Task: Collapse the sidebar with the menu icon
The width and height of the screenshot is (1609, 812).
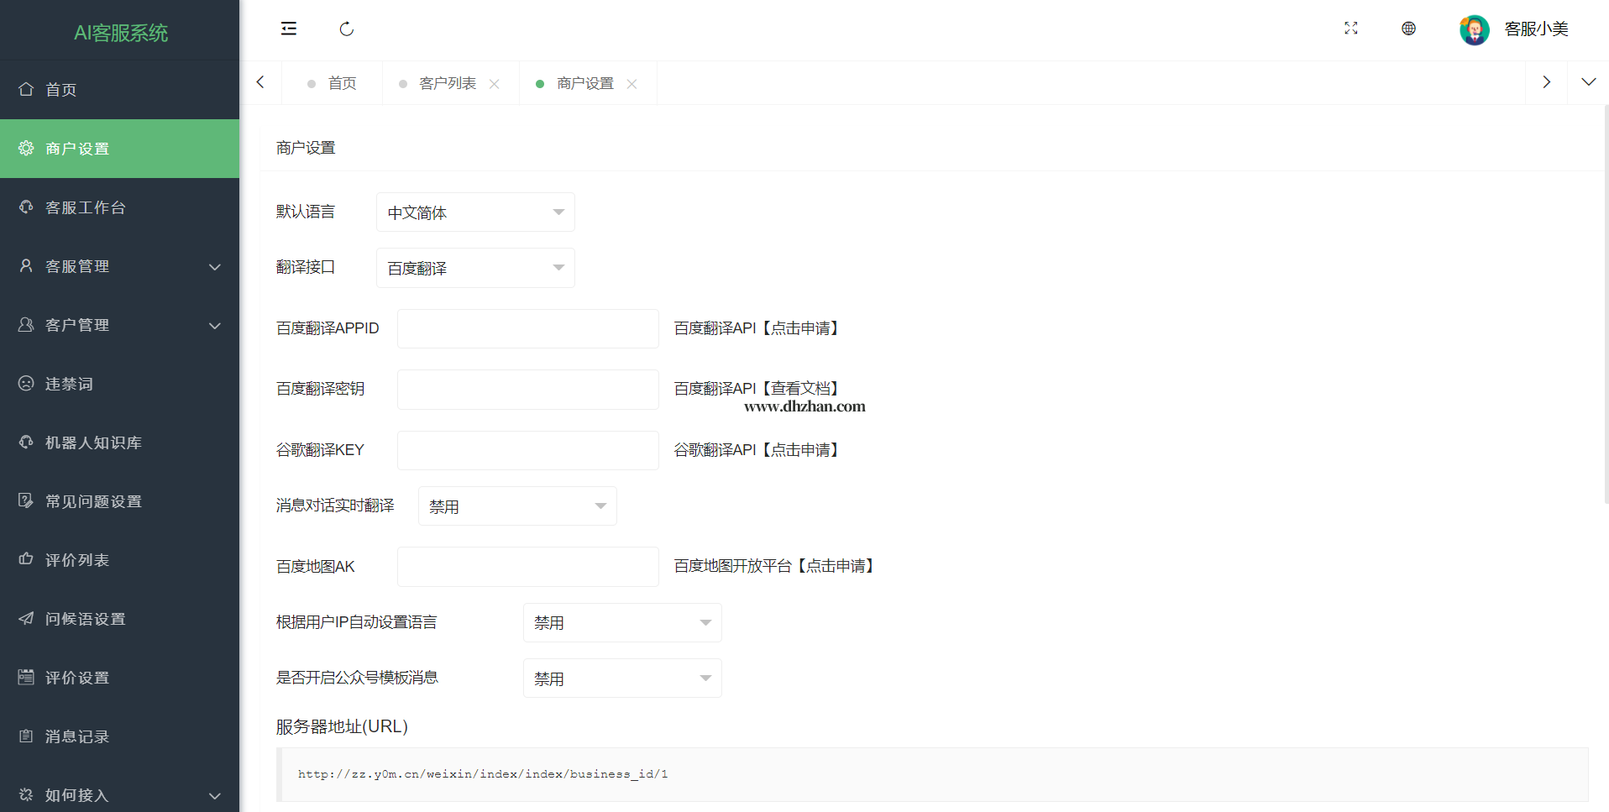Action: click(x=289, y=29)
